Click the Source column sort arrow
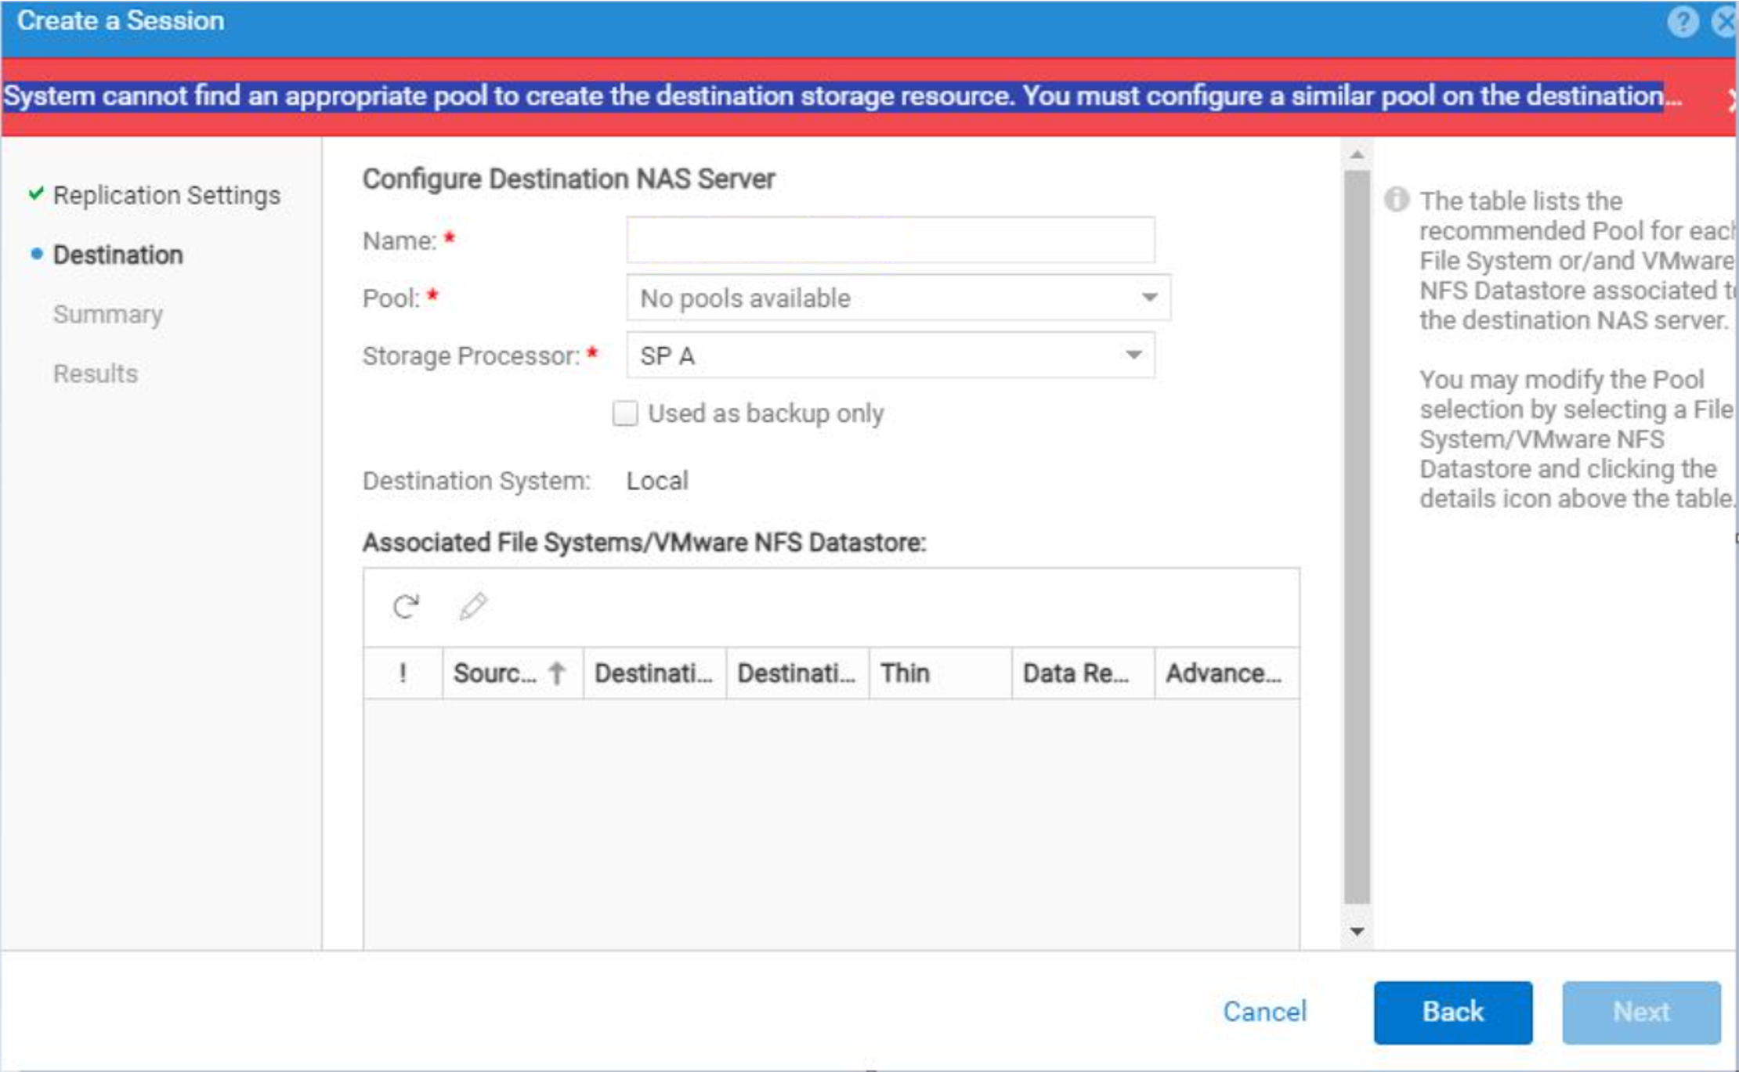This screenshot has height=1072, width=1739. 557,673
